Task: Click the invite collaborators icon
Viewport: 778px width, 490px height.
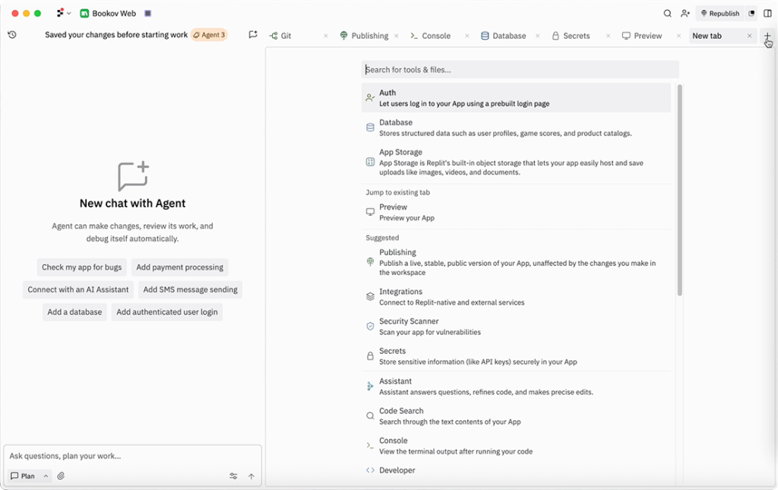Action: click(685, 14)
